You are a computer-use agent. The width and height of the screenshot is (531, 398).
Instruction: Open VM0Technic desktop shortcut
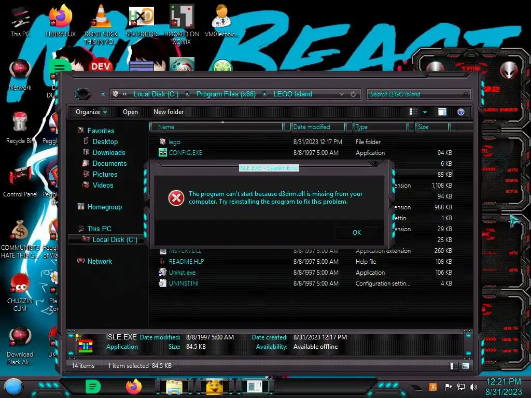point(222,21)
